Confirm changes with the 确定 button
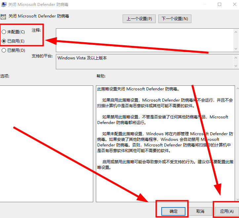 point(174,211)
